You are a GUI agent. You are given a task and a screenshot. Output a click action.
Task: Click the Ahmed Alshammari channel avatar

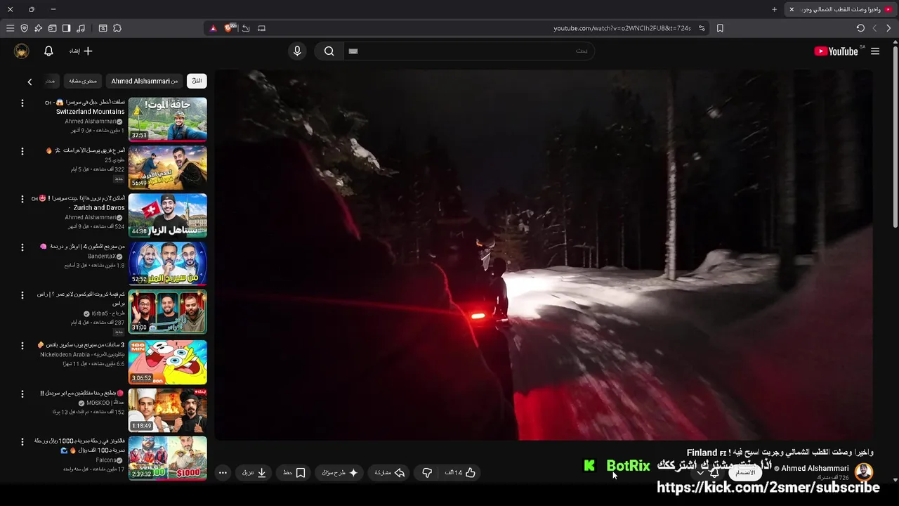point(864,472)
